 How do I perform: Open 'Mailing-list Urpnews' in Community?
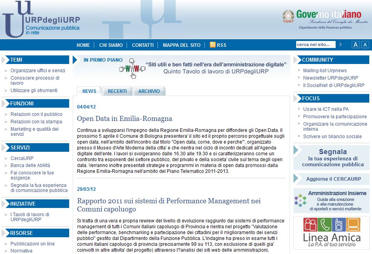(325, 70)
